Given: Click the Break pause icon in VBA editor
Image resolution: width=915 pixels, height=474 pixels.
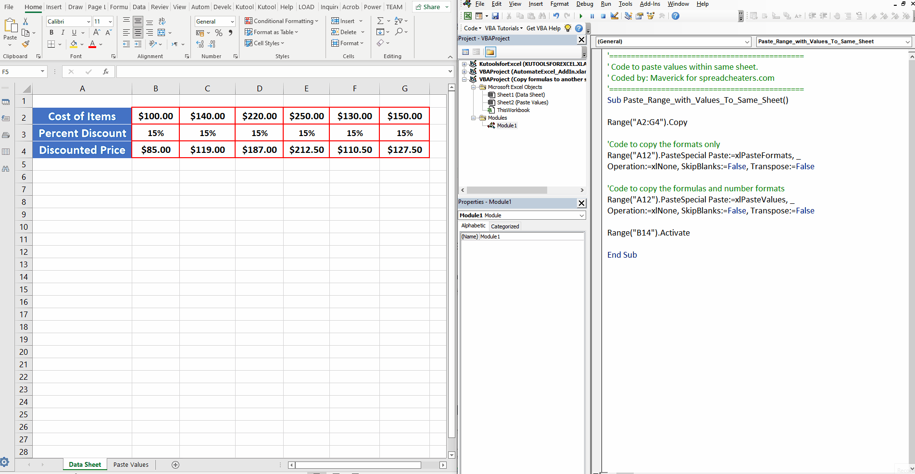Looking at the screenshot, I should coord(592,16).
